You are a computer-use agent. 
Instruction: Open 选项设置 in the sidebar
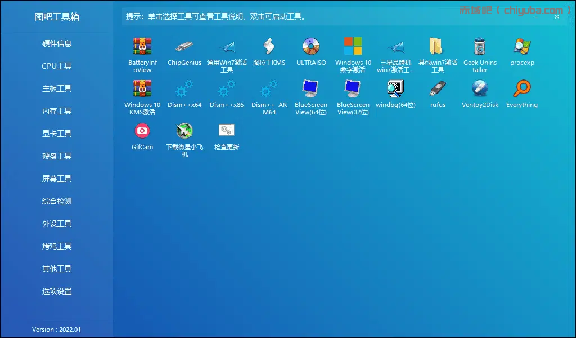pos(57,291)
